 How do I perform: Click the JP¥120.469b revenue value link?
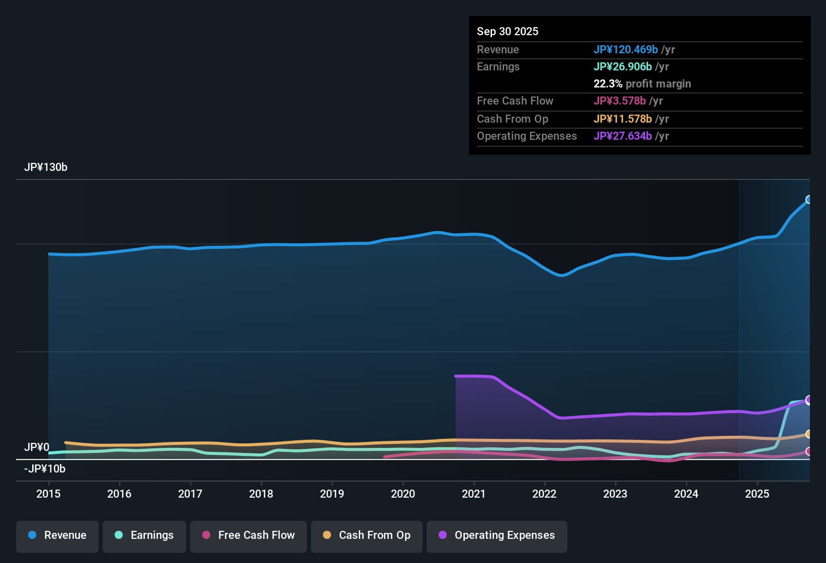(x=626, y=50)
